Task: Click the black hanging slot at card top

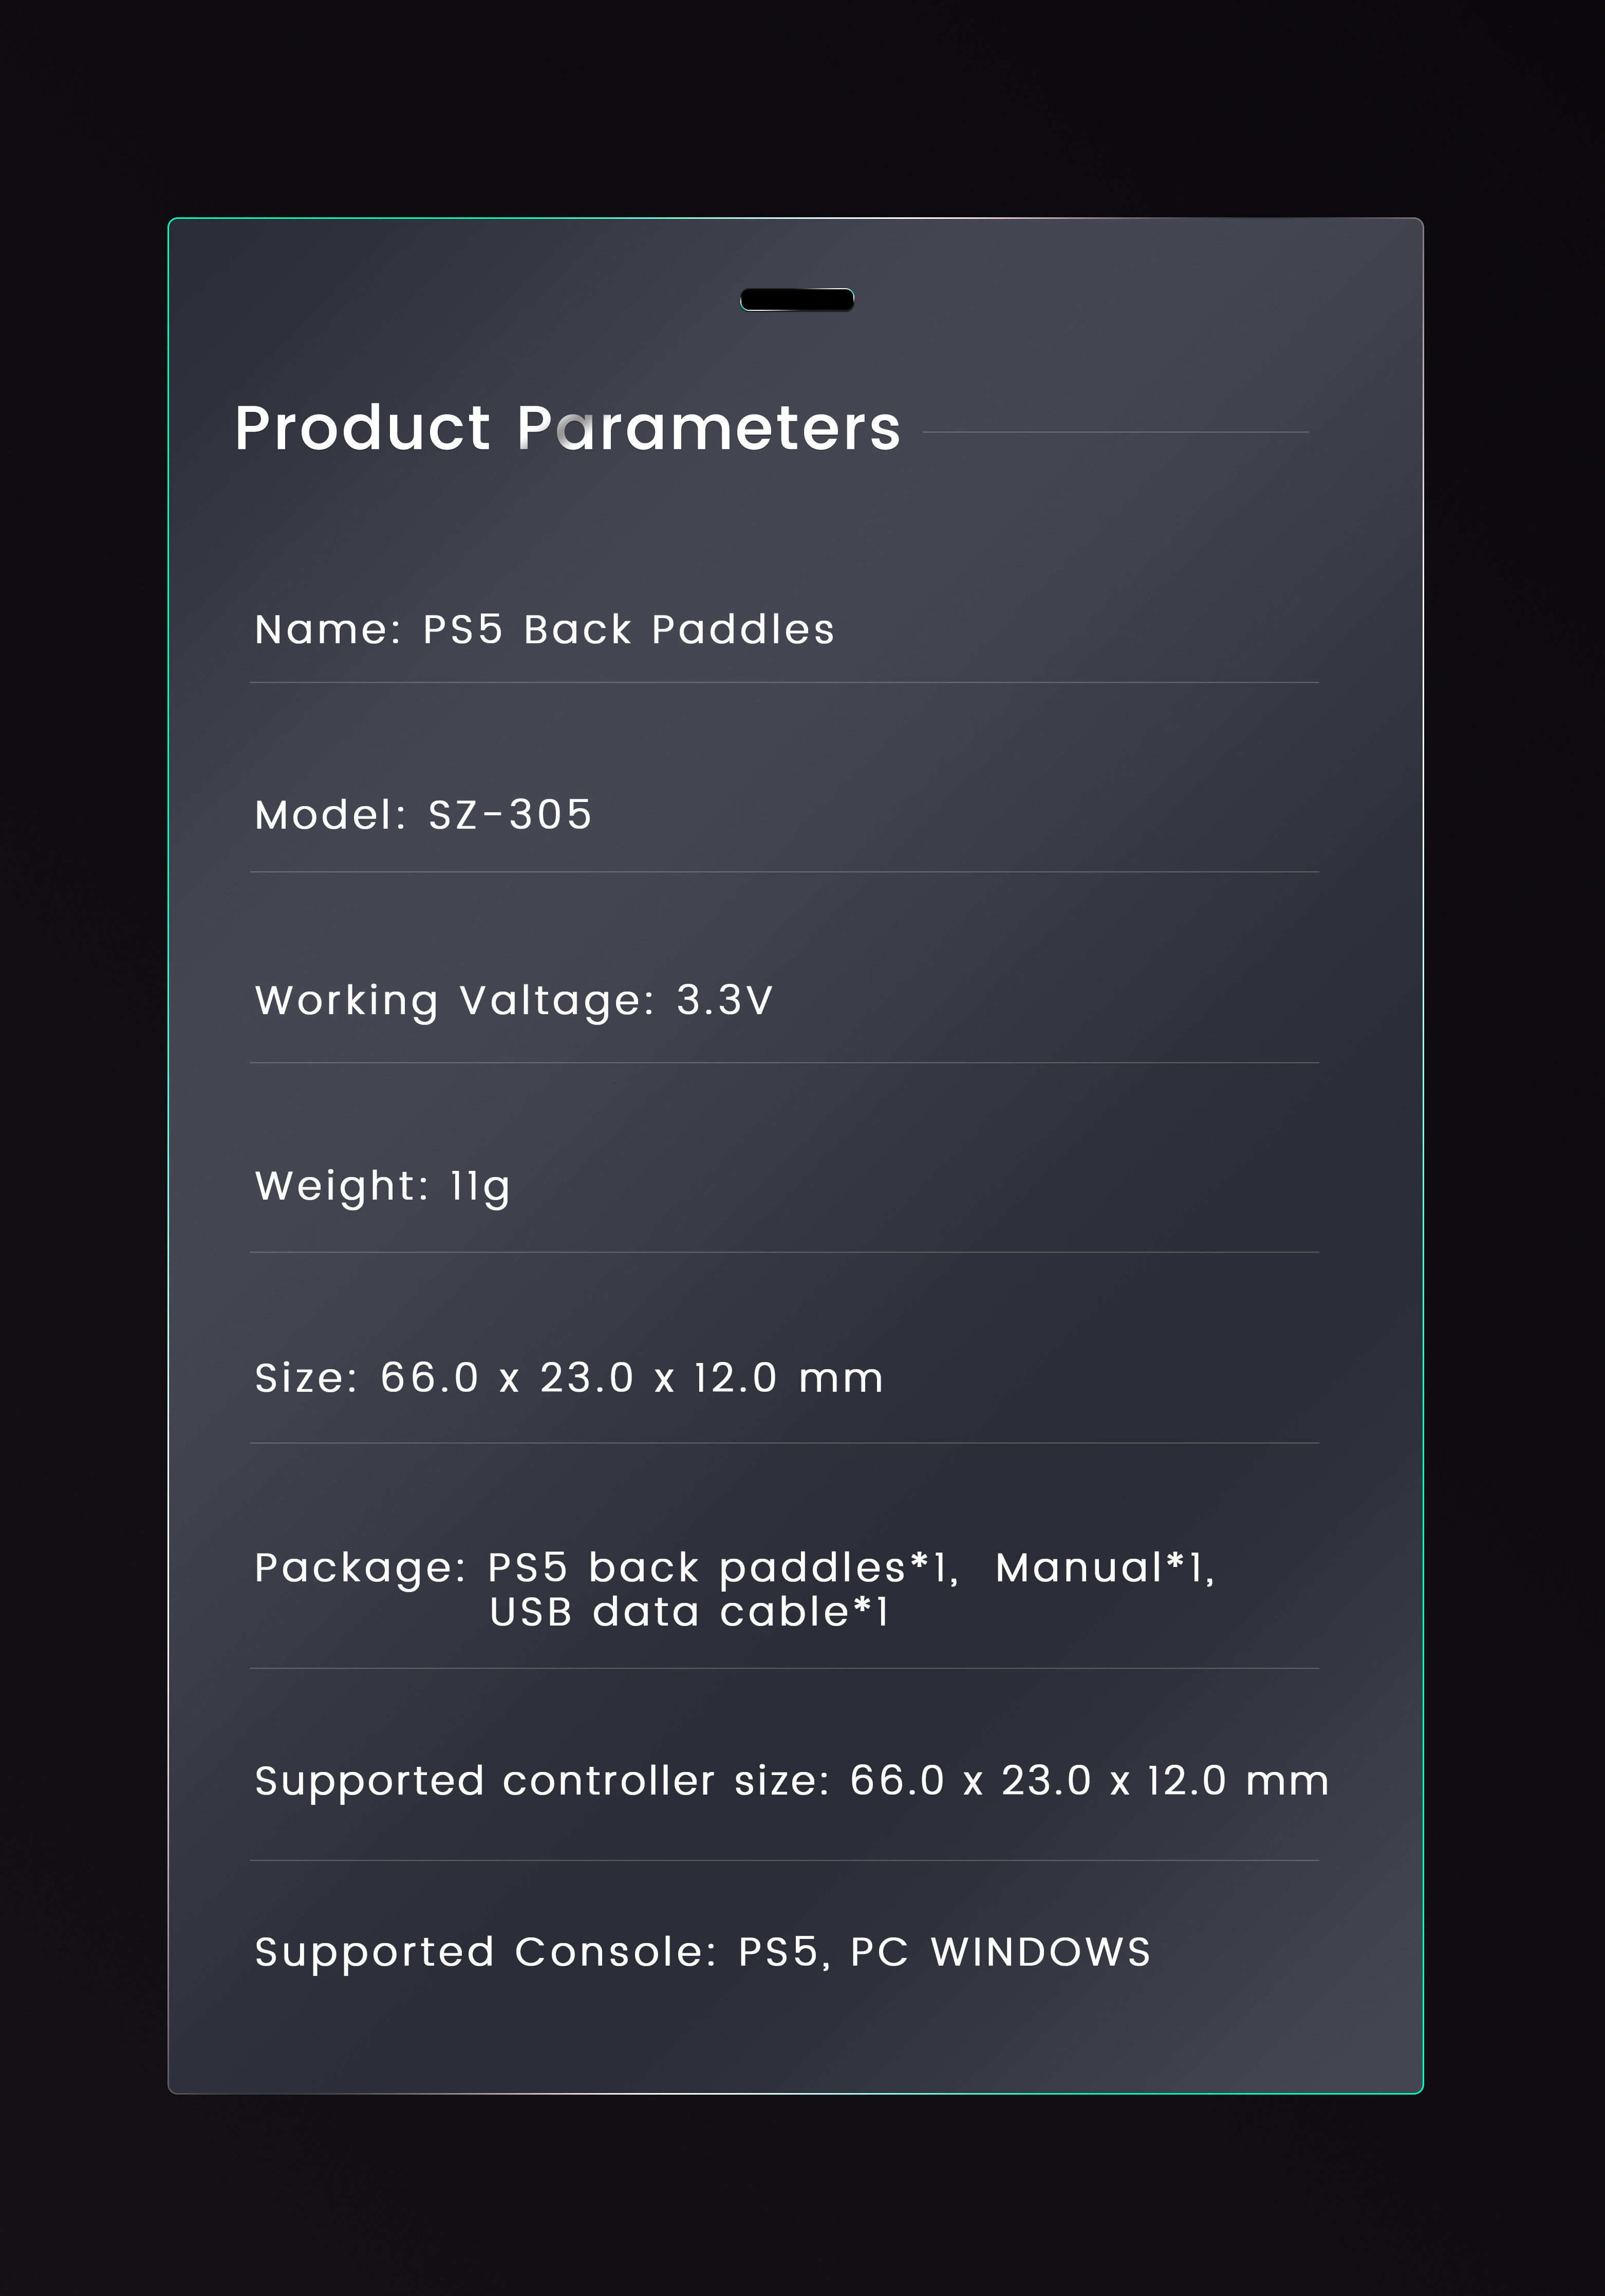Action: (x=797, y=299)
